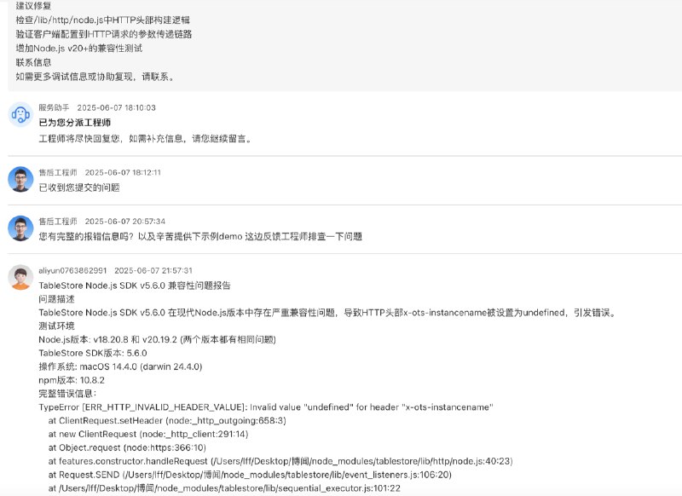
Task: Click message asking 您有完整的报错信息吗
Action: point(200,236)
